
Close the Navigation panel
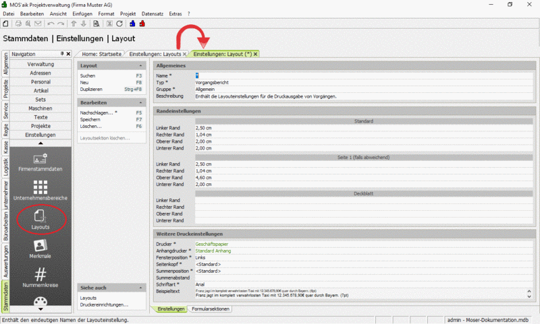click(68, 54)
